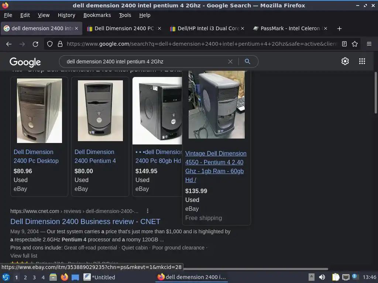Image resolution: width=378 pixels, height=283 pixels.
Task: Click the update notifier tray icon
Action: [355, 277]
